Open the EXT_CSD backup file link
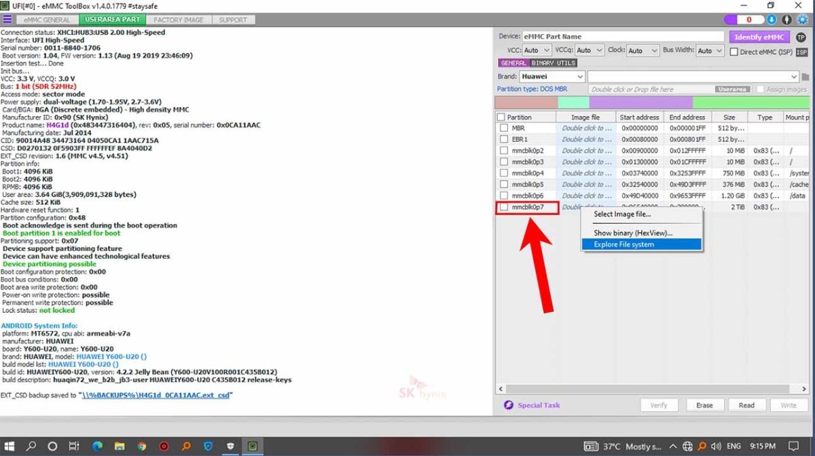Screen dimensions: 815x456 pyautogui.click(x=155, y=395)
